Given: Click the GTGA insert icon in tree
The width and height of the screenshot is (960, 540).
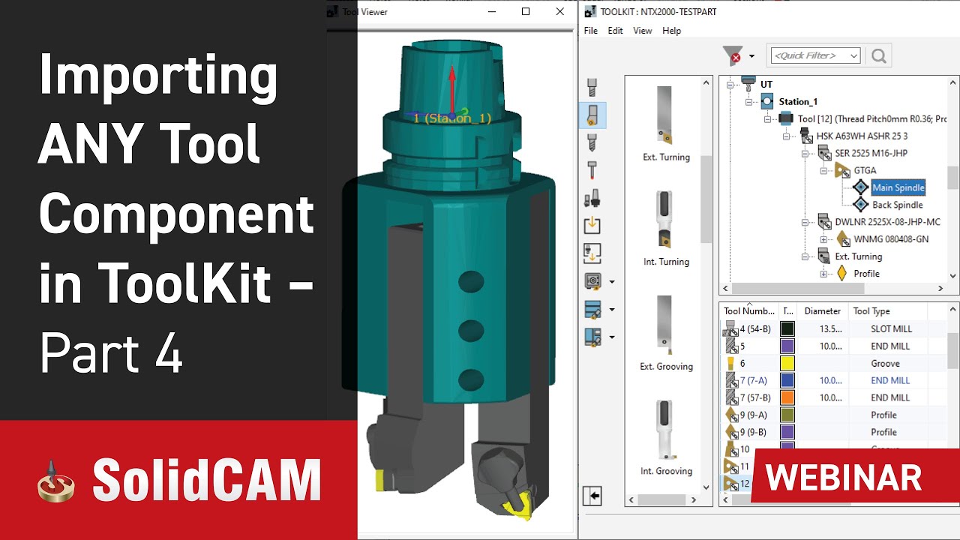Looking at the screenshot, I should click(841, 170).
